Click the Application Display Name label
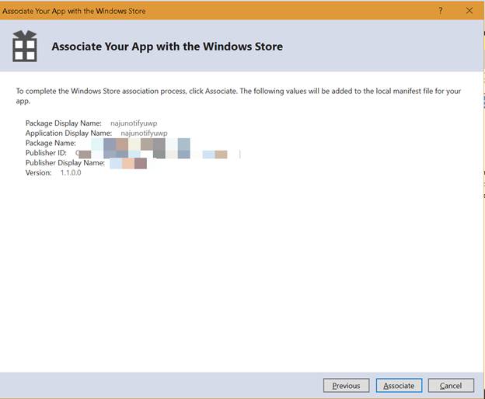 (x=68, y=133)
